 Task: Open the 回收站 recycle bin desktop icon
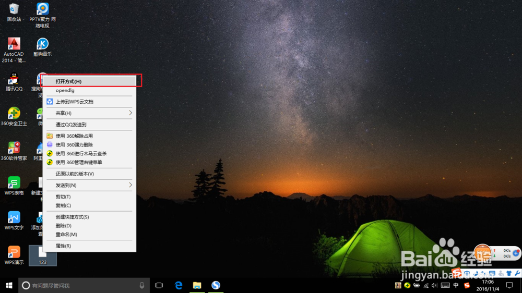(14, 12)
